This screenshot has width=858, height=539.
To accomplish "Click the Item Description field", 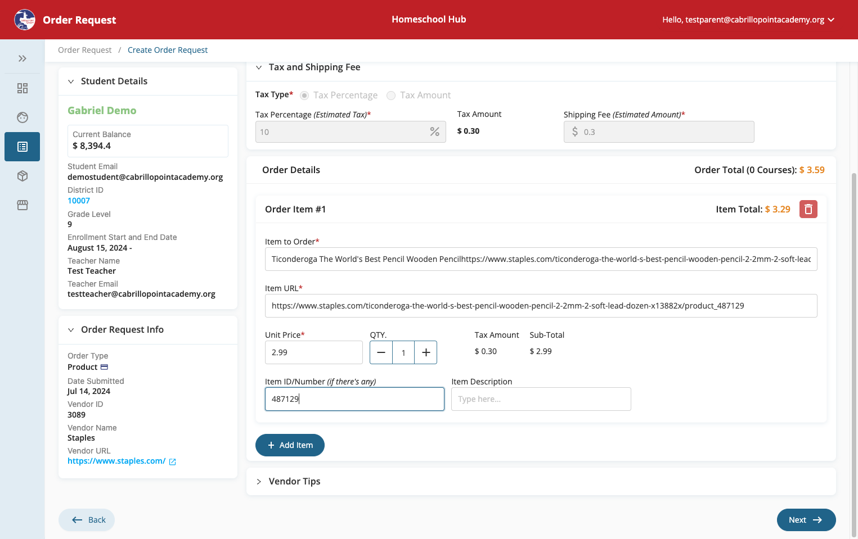I will 541,399.
